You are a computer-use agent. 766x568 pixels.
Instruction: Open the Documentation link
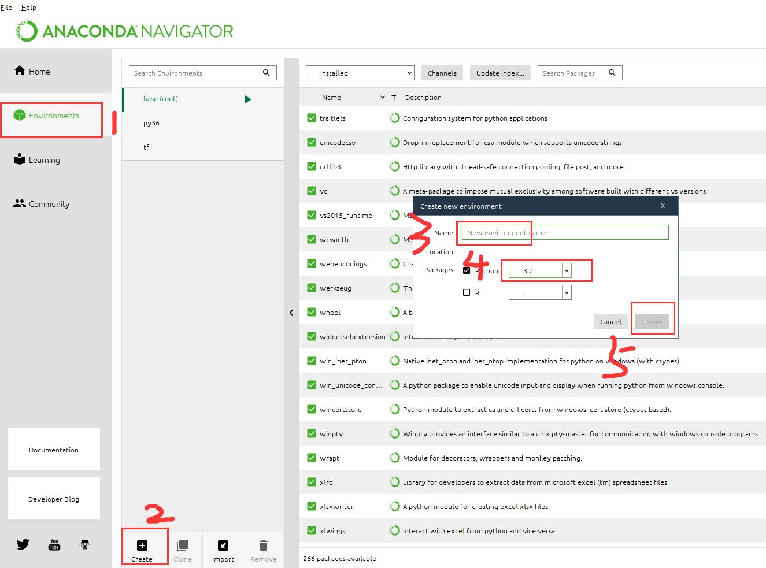(54, 450)
